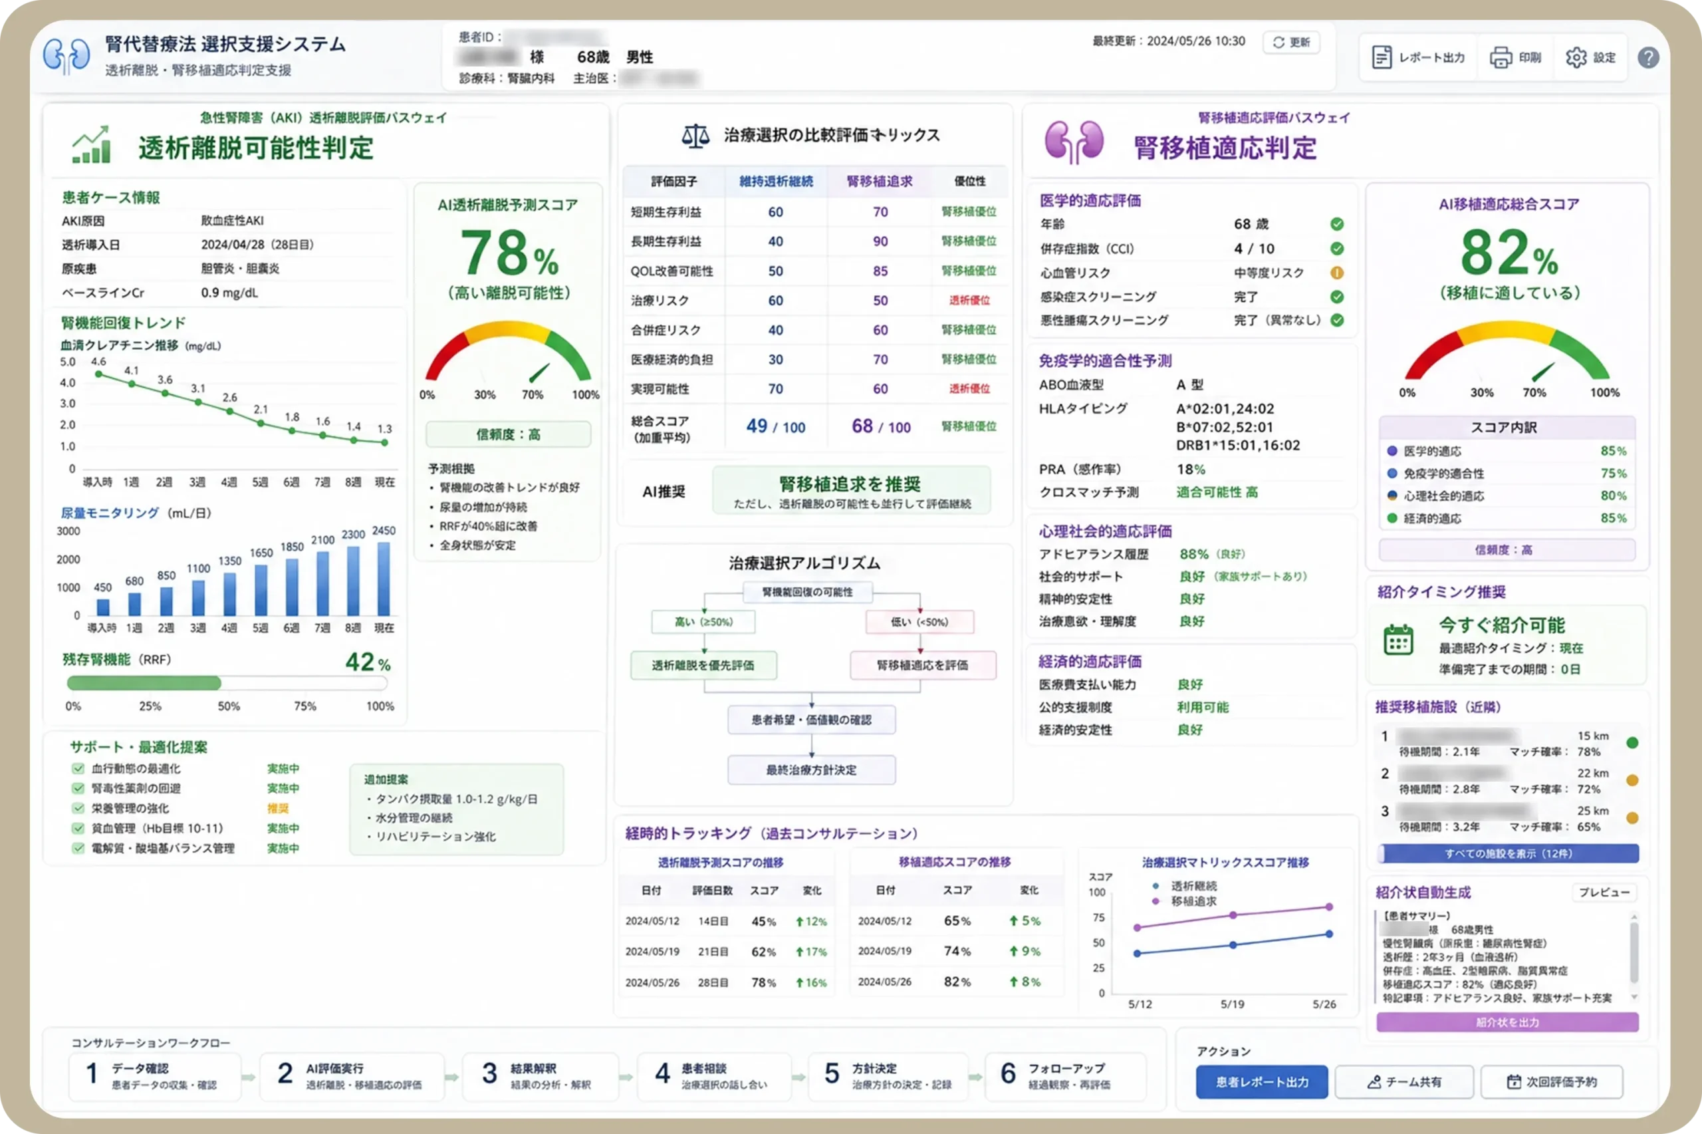
Task: Toggle 栄養管理の強化 checkbox
Action: (77, 808)
